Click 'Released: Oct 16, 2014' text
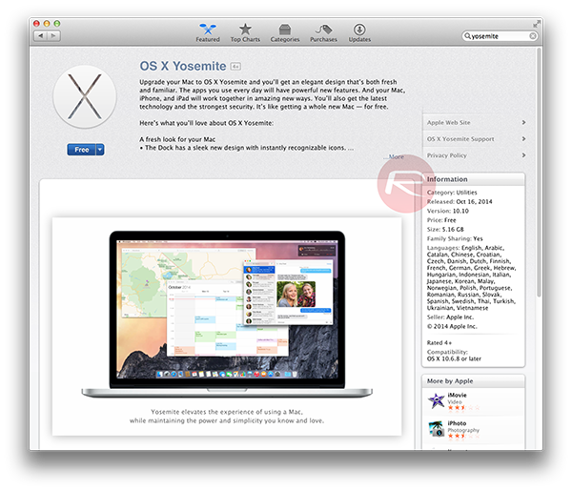Screen dimensions: 572x491 tap(460, 202)
